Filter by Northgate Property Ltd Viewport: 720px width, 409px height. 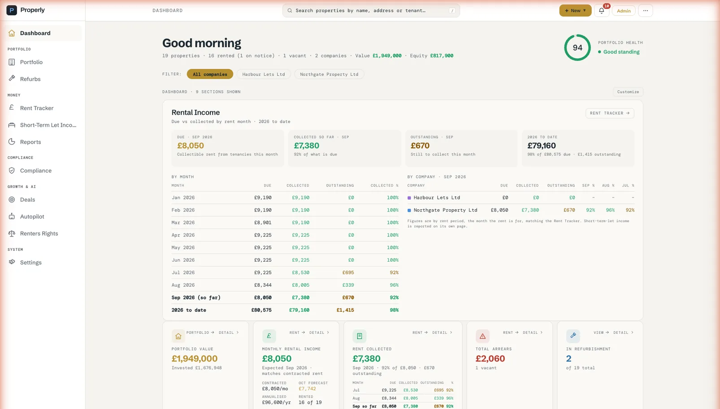pyautogui.click(x=329, y=74)
